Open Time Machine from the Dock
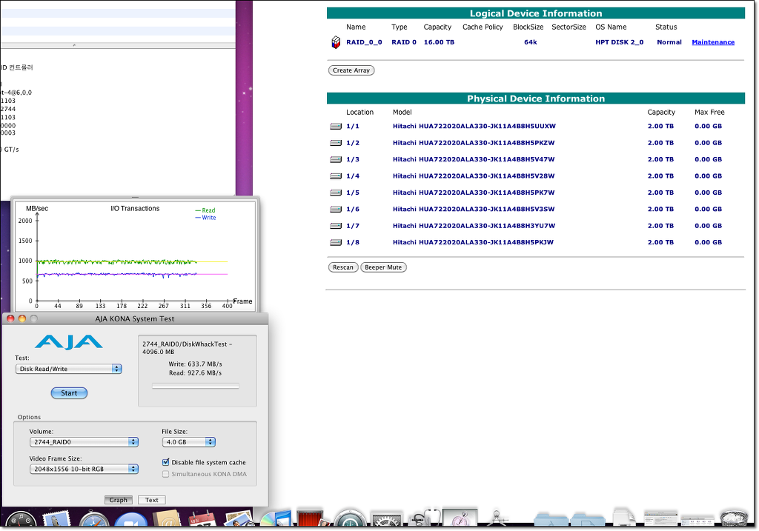The height and width of the screenshot is (531, 759). 350,518
